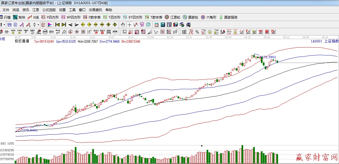Open the calculator icon in toolbar
The height and width of the screenshot is (164, 339).
coord(163,25)
